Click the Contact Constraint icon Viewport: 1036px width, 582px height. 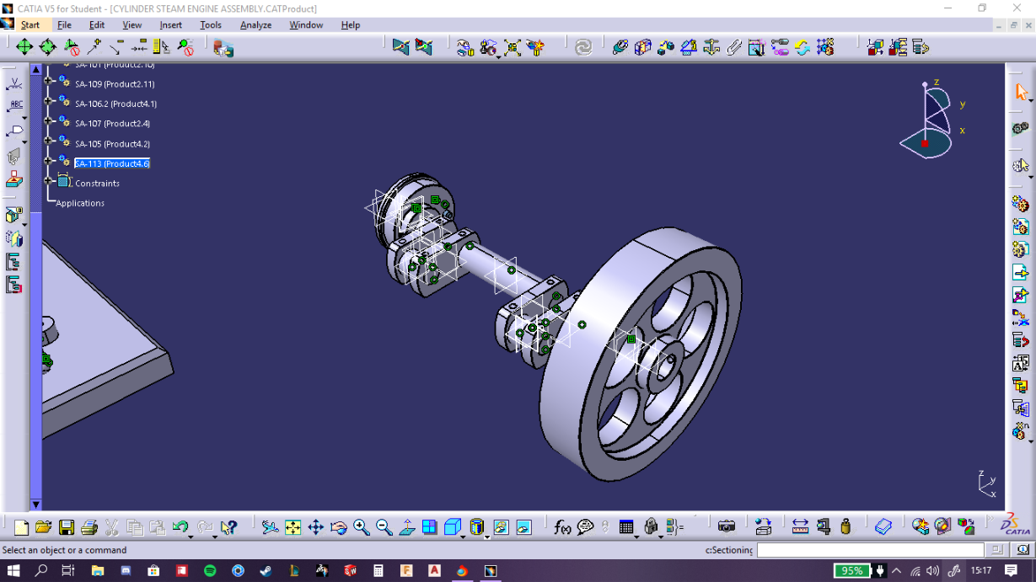(643, 47)
